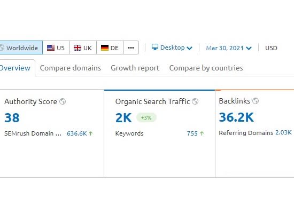Switch to Compare by countries tab
294x198 pixels.
tap(206, 68)
